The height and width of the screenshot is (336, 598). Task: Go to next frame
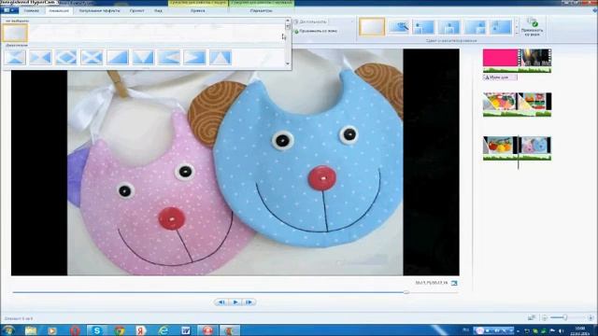(x=249, y=302)
